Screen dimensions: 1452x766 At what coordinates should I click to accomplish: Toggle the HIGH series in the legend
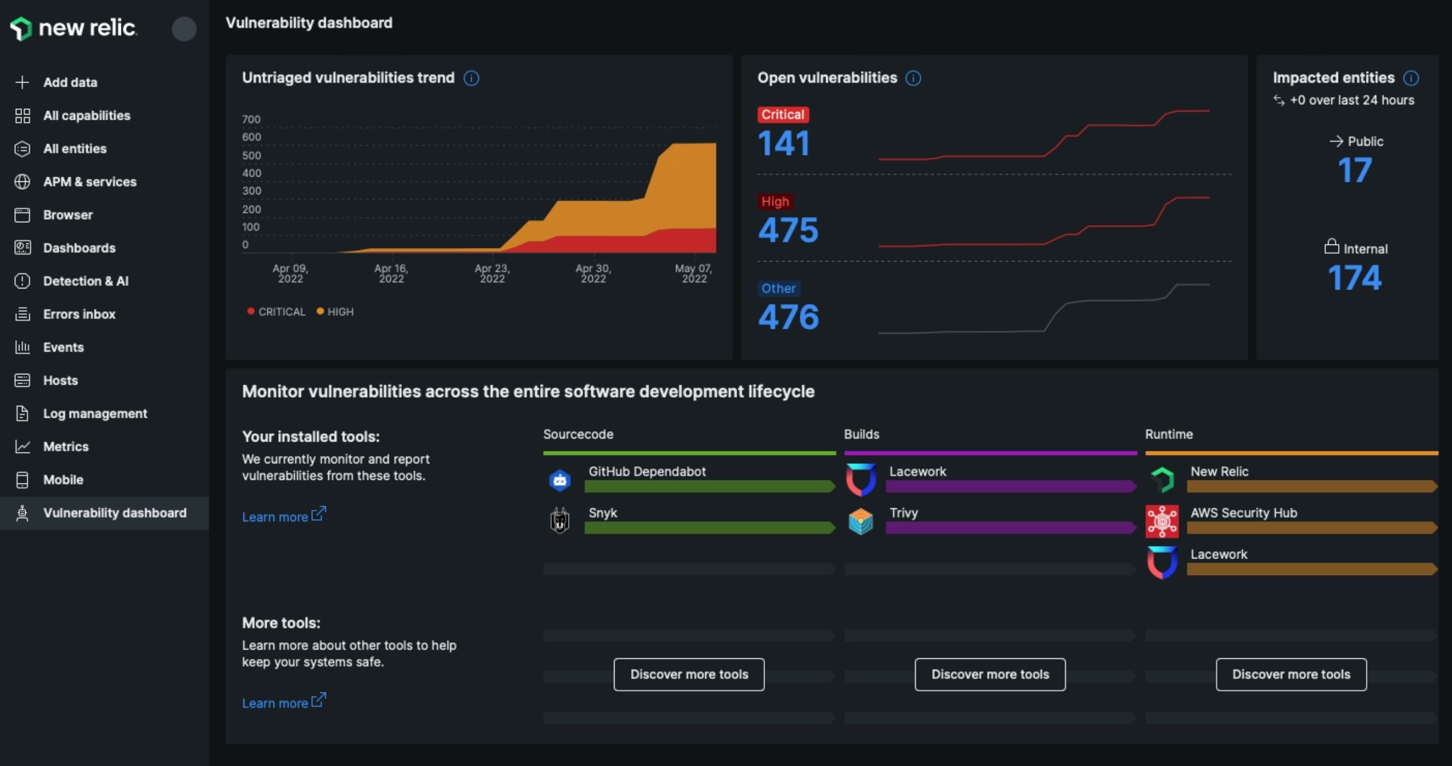pyautogui.click(x=336, y=311)
